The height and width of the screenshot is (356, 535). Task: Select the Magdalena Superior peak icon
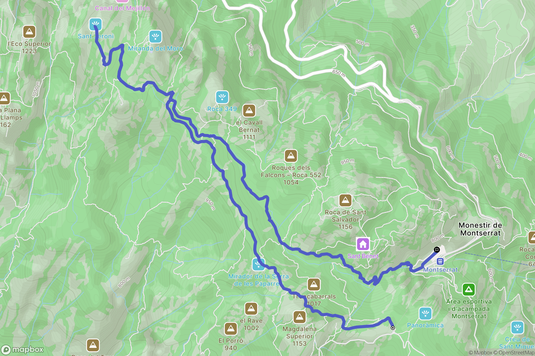[x=300, y=317]
